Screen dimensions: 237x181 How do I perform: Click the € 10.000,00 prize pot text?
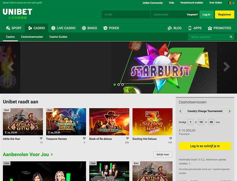coord(187,131)
